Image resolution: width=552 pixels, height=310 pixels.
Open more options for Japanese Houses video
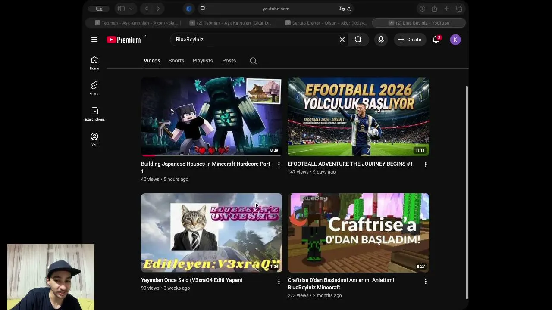(279, 165)
